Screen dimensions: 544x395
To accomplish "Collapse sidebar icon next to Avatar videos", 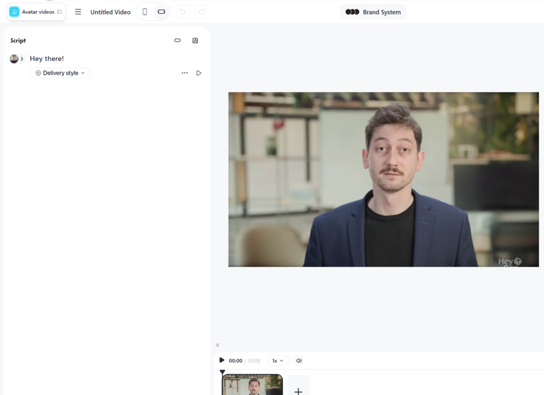I will click(x=59, y=12).
